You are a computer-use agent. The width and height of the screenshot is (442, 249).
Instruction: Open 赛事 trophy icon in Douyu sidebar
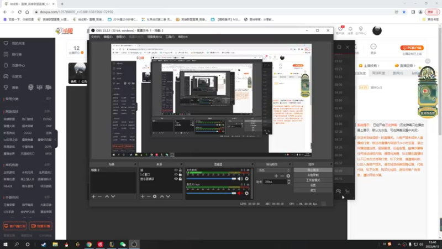6,87
